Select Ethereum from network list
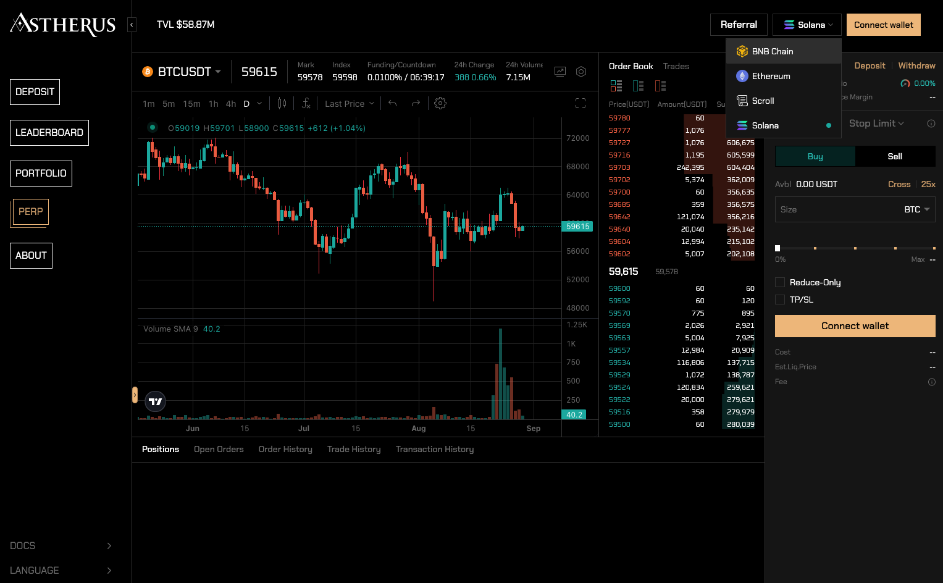This screenshot has width=943, height=583. coord(784,76)
